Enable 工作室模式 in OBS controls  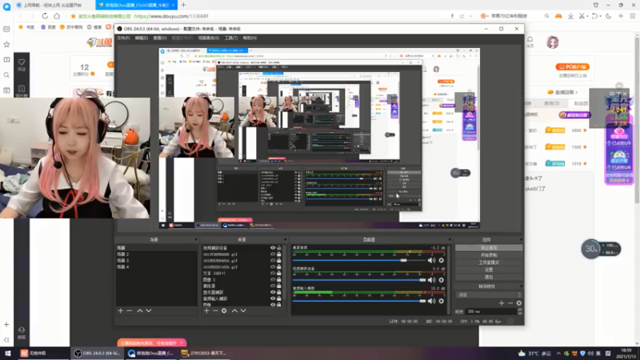489,262
